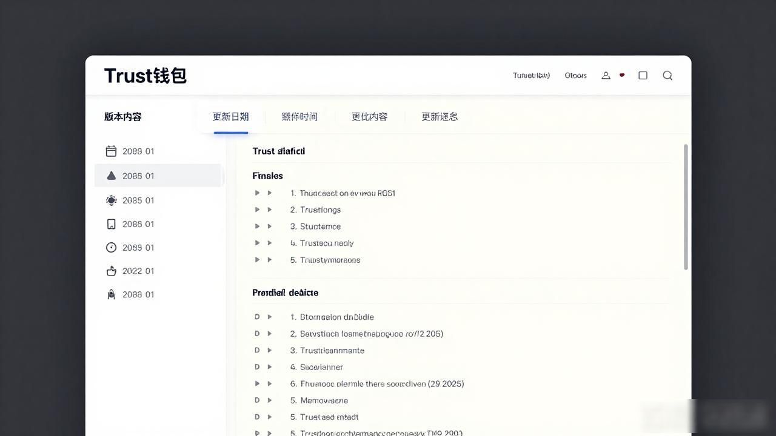Click D marker in '3. Trusttieanmente' row

(257, 350)
